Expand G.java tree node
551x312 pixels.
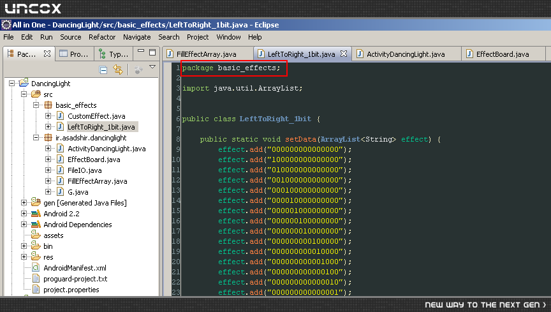[x=48, y=192]
